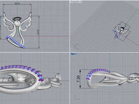Screen dimensions: 139x104
Task: Select the 20.70 width dimension text
Action: coord(17,3)
